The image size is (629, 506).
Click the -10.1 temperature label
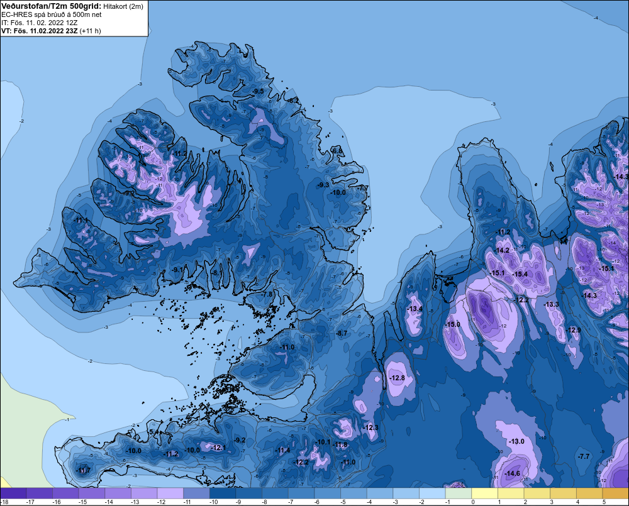323,443
